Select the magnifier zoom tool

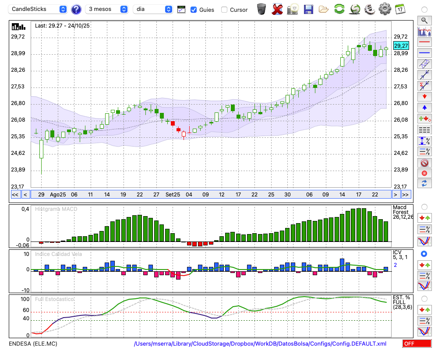click(x=424, y=20)
